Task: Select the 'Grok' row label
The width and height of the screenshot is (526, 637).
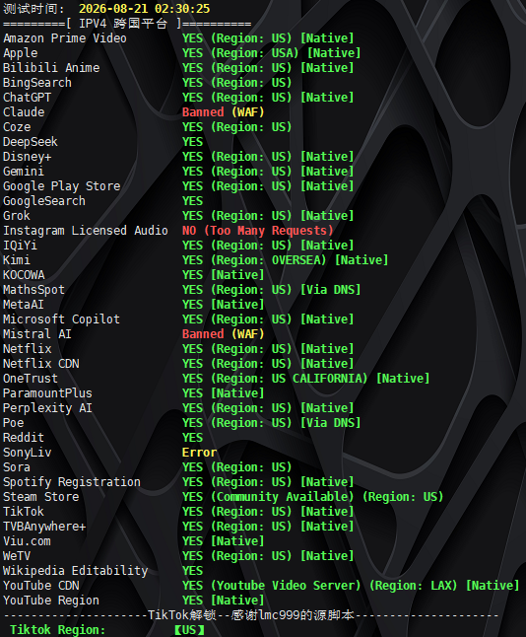Action: (x=17, y=216)
